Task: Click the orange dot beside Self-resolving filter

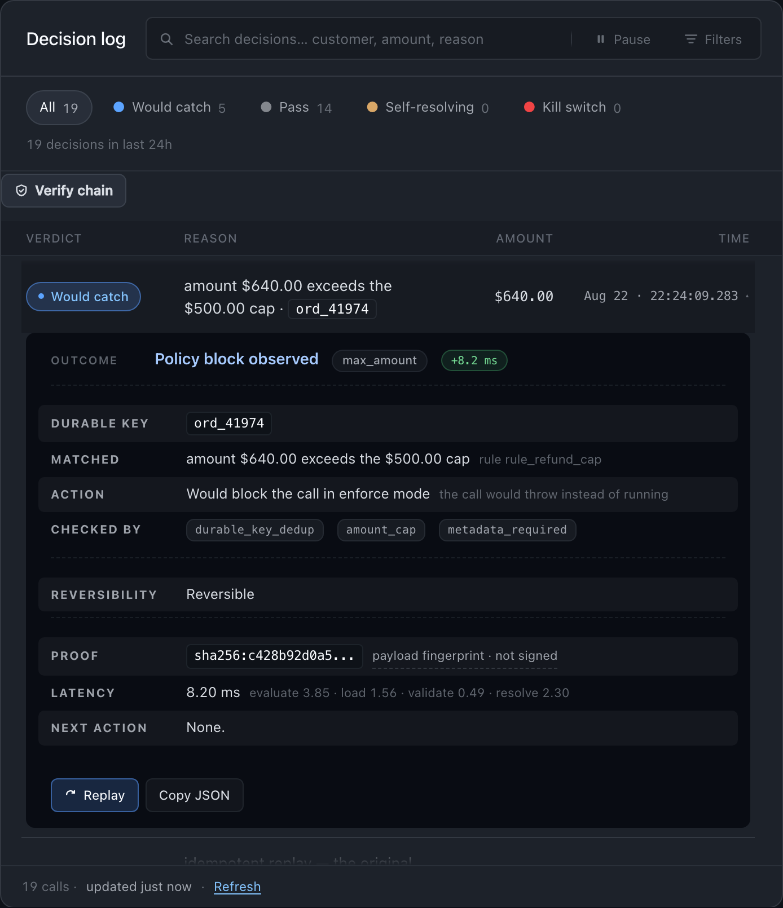Action: [x=372, y=107]
